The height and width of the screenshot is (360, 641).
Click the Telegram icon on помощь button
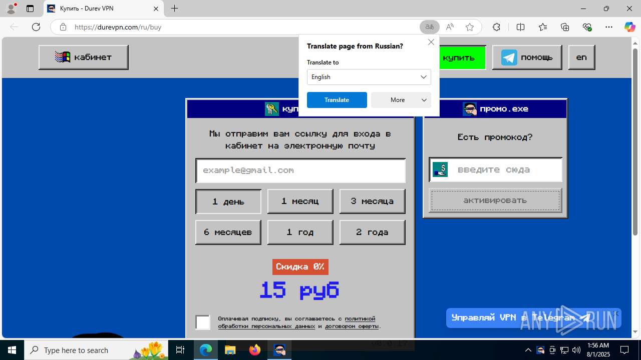[509, 57]
